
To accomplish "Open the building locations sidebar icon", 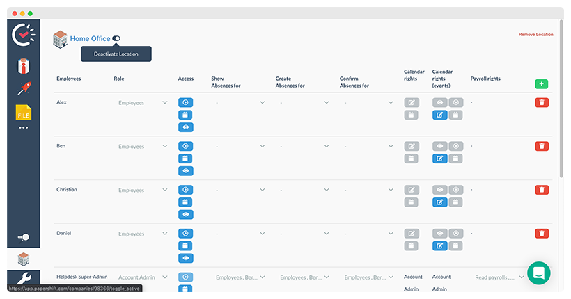I will point(24,259).
